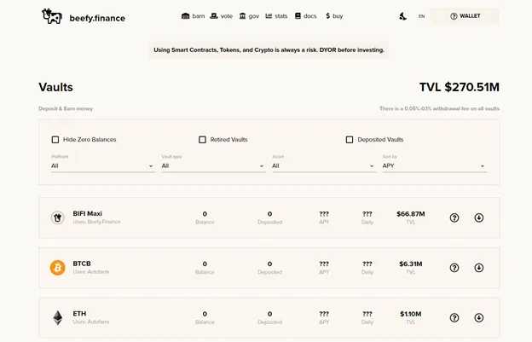Open the Platform dropdown
This screenshot has height=342, width=532.
point(103,166)
